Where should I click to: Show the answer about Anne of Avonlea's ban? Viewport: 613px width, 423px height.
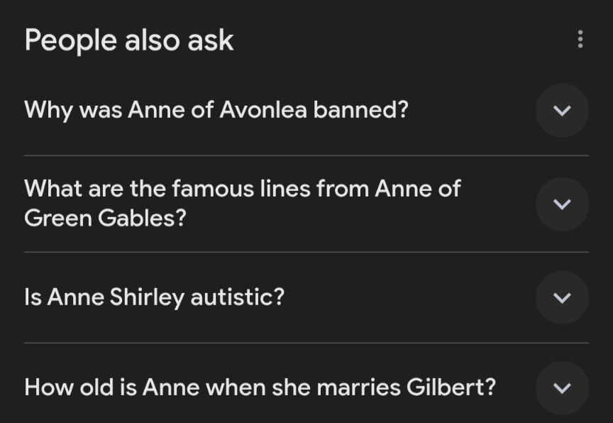click(x=562, y=111)
